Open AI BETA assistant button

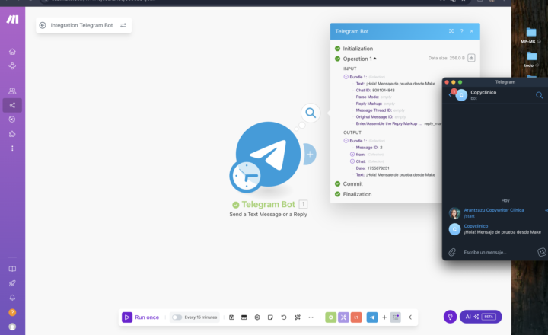[x=480, y=317]
